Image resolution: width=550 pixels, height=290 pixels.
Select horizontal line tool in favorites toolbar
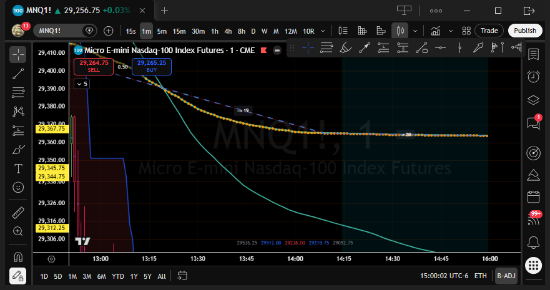pyautogui.click(x=440, y=47)
